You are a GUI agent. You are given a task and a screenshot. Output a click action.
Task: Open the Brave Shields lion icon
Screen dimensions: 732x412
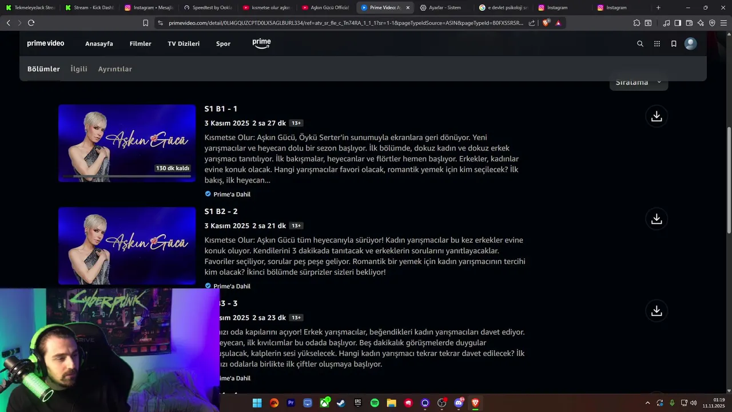pos(546,23)
